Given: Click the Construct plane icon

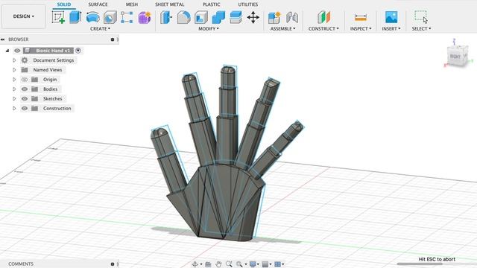Looking at the screenshot, I should [x=323, y=17].
